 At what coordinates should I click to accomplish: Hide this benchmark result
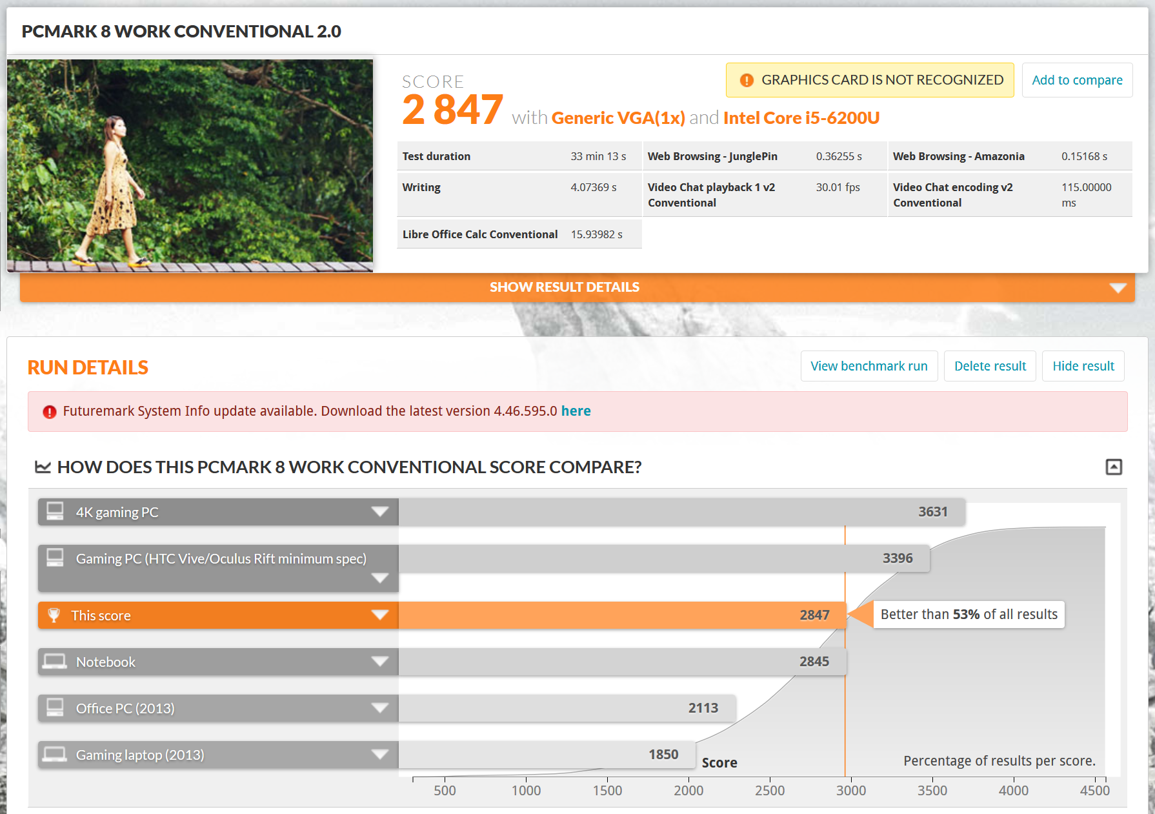[1083, 366]
